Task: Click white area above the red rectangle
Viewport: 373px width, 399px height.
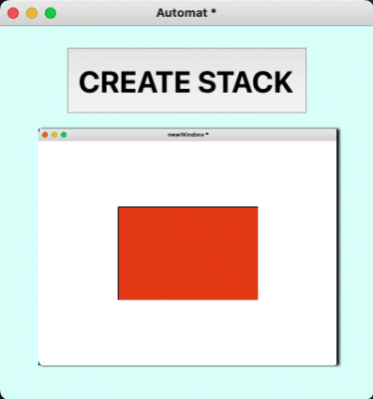Action: [x=187, y=174]
